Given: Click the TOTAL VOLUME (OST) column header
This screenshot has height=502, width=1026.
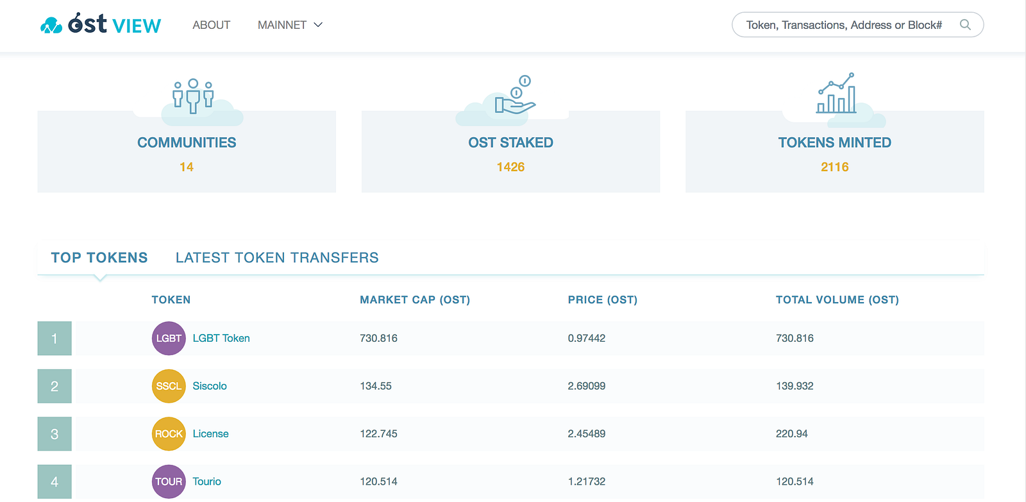Looking at the screenshot, I should coord(837,300).
